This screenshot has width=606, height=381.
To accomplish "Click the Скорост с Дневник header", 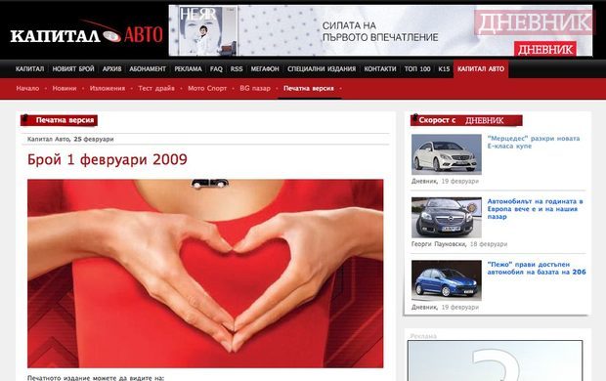I will [x=466, y=120].
